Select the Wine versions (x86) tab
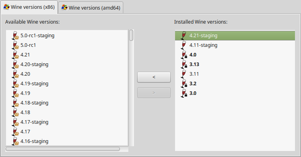Viewport: 301px width, 157px height. click(x=29, y=7)
